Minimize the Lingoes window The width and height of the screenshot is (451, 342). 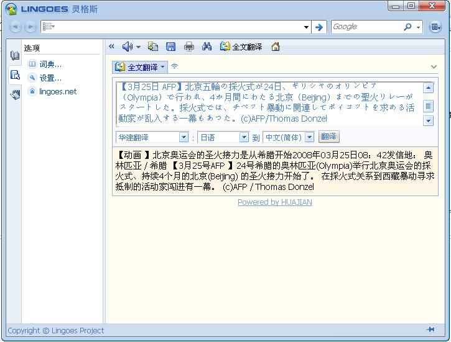click(396, 6)
